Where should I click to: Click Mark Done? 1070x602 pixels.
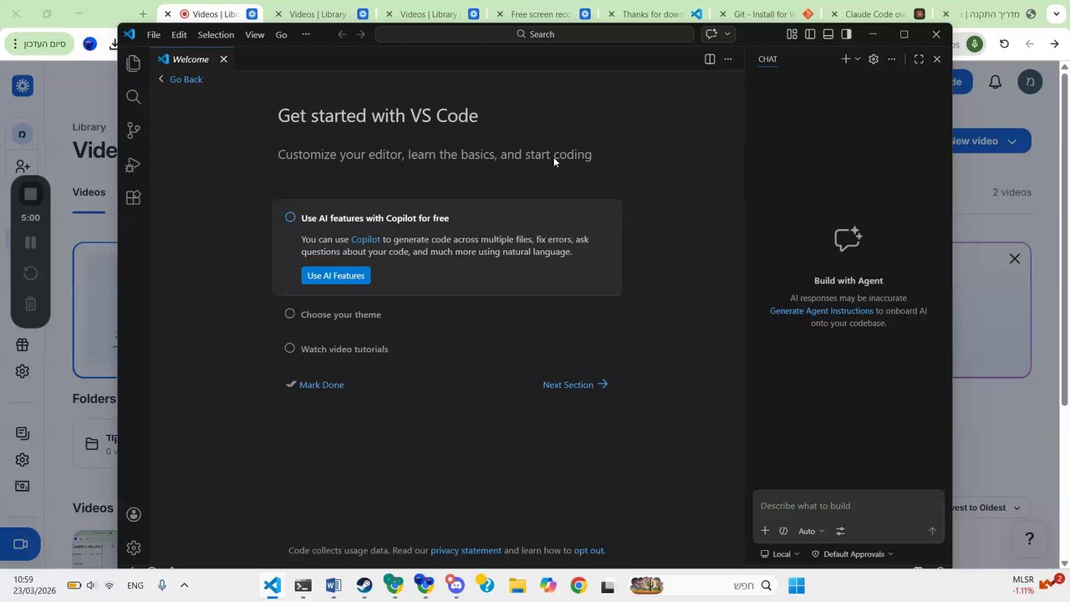[x=315, y=385]
